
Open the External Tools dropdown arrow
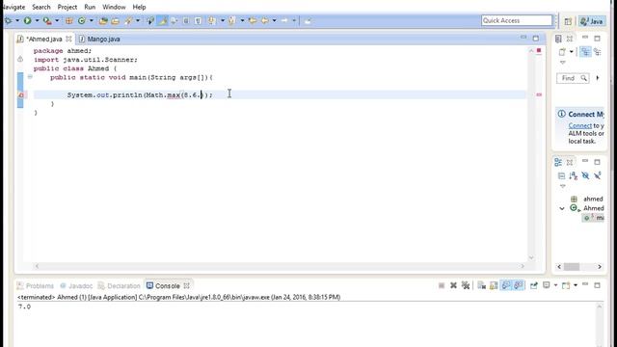coord(57,21)
